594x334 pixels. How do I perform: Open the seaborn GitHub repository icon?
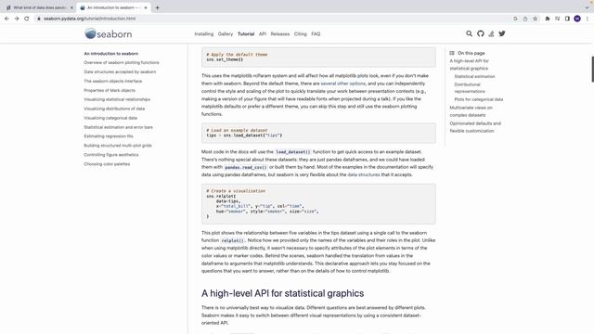[481, 33]
